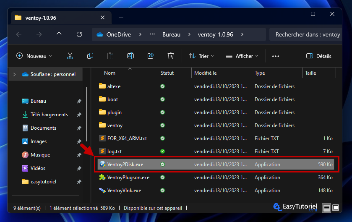Switch to large thumbnails view icon
The image size is (352, 222).
[336, 208]
